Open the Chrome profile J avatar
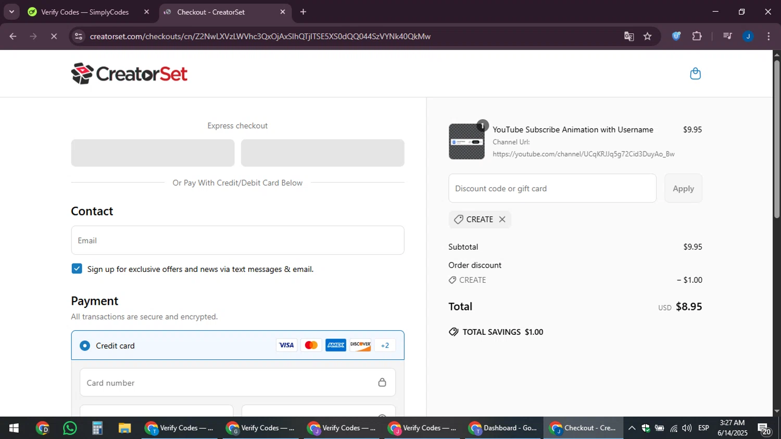This screenshot has width=781, height=439. click(x=748, y=36)
